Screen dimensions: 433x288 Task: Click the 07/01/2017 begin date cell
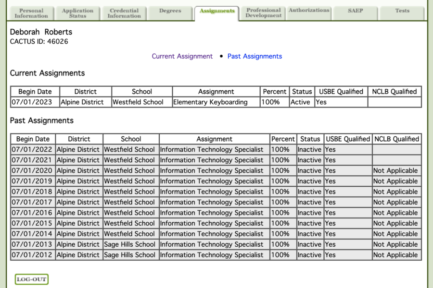pyautogui.click(x=33, y=202)
